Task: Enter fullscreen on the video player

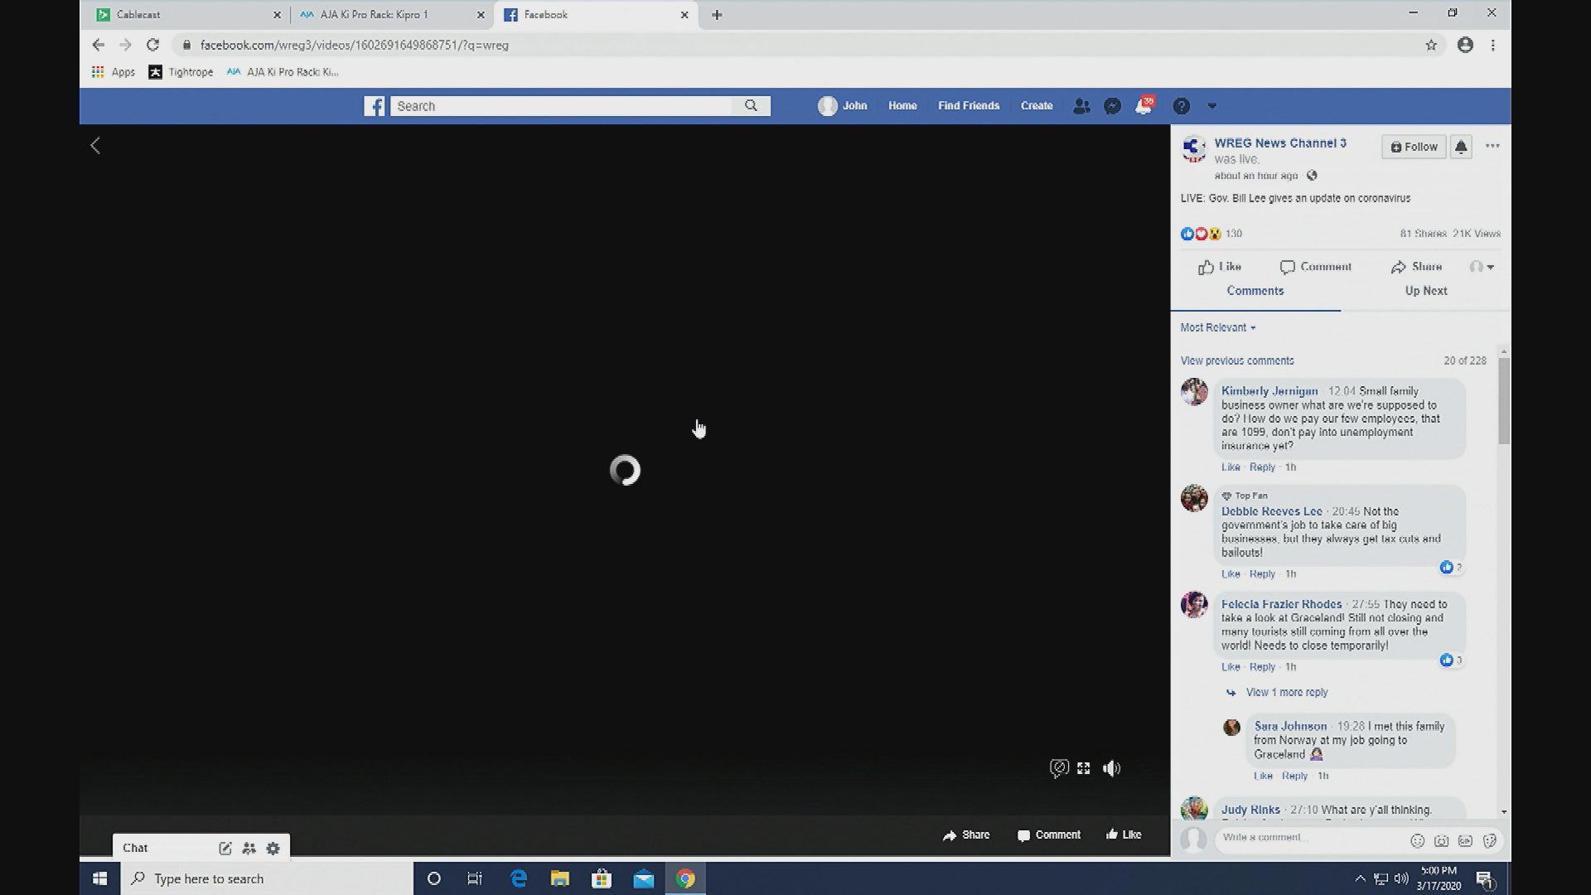Action: 1084,768
